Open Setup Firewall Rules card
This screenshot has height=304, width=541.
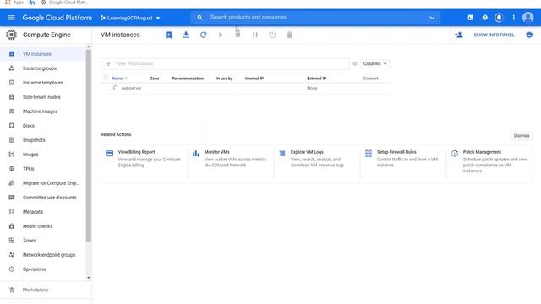point(402,163)
